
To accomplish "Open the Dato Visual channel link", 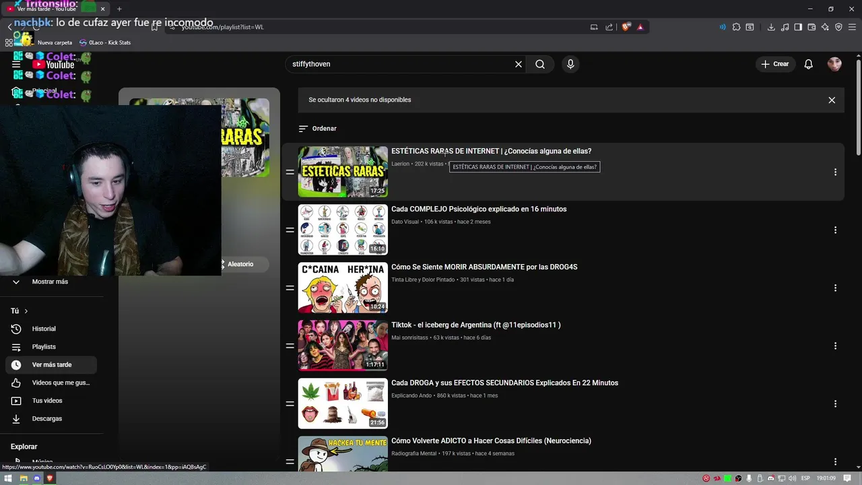I will [405, 222].
